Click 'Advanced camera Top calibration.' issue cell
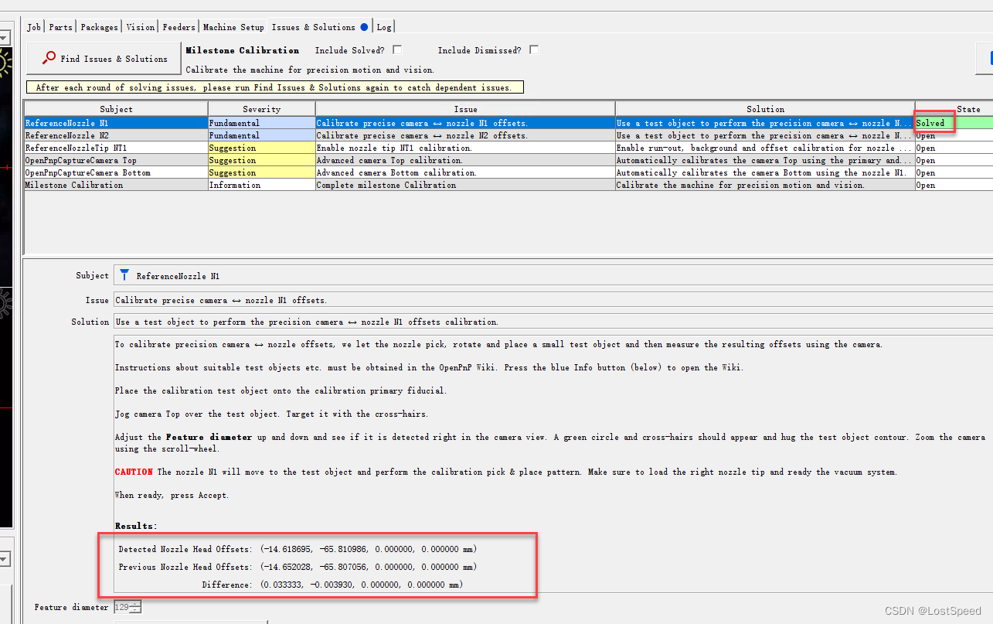Screen dimensions: 993x624 [465, 160]
